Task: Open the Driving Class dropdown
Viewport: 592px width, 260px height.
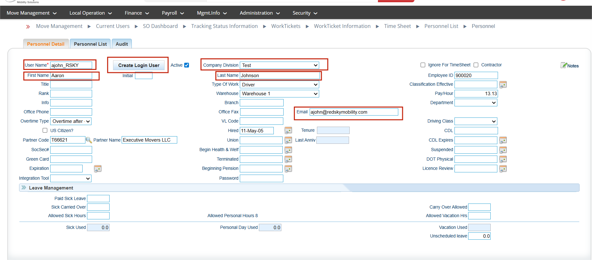Action: point(476,121)
